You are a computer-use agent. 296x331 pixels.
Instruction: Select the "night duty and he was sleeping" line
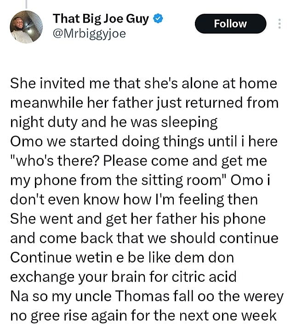pos(114,121)
